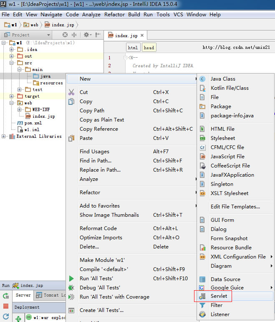Select index.jsp file in project tree
Screen dimensions: 275x322
point(40,116)
